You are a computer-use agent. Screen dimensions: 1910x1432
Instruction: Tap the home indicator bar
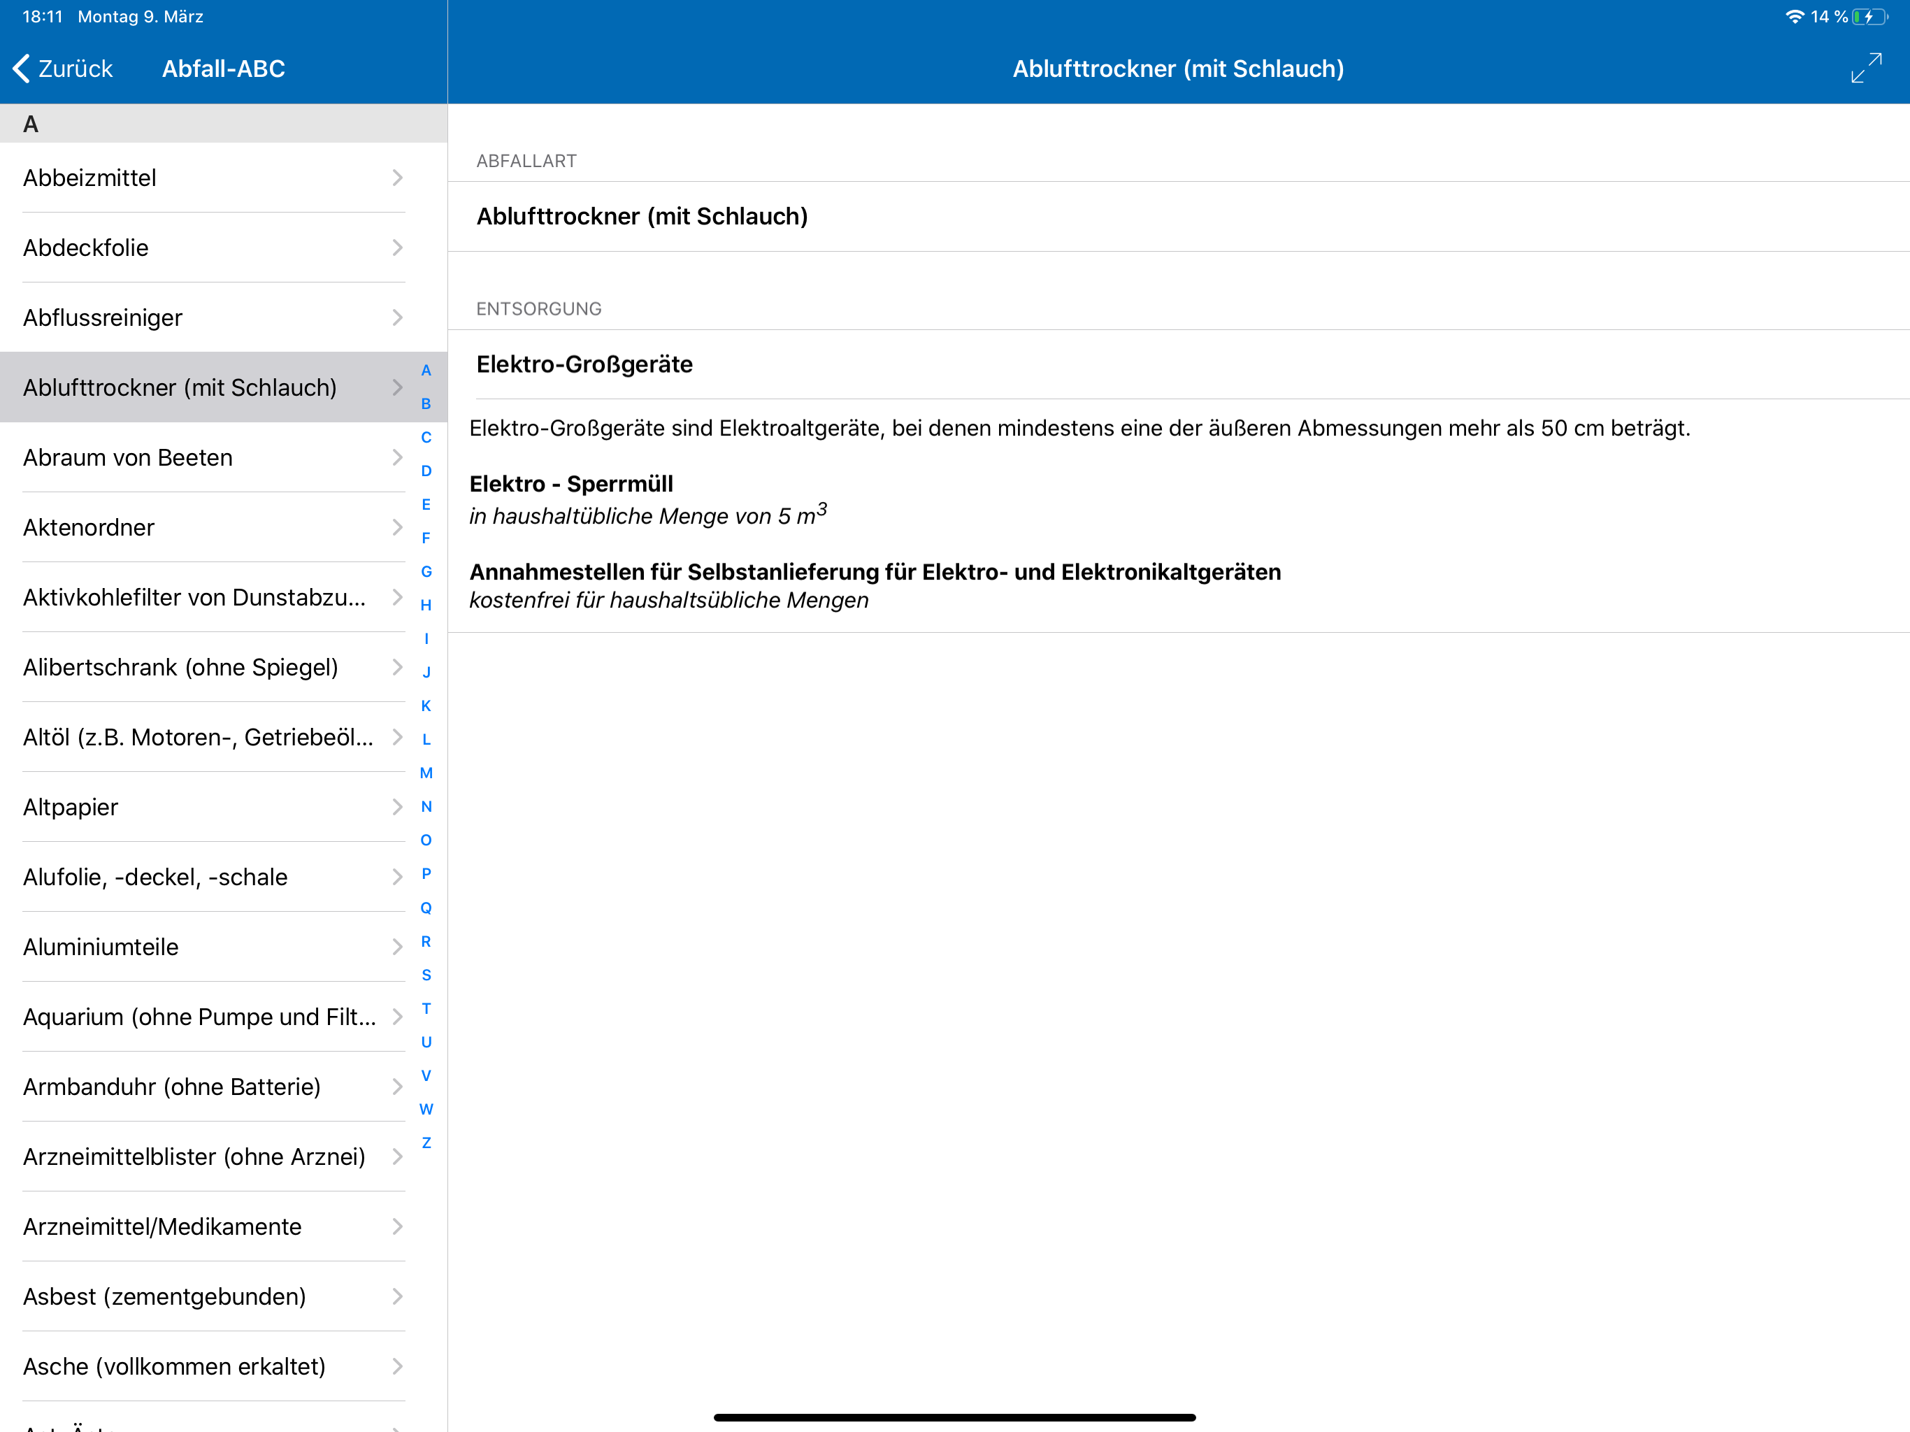tap(954, 1417)
